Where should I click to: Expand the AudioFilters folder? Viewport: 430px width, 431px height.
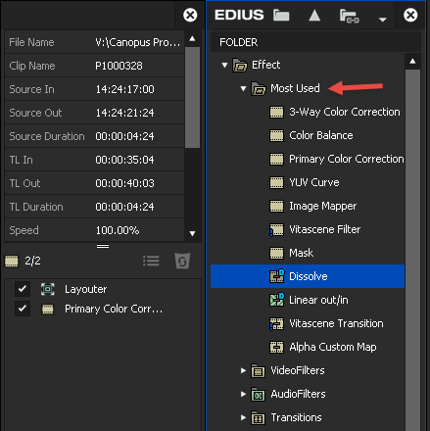coord(243,394)
